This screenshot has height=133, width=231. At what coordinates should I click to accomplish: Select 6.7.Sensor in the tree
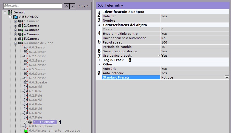click(38, 78)
